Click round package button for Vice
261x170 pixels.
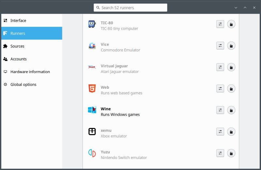pyautogui.click(x=231, y=46)
